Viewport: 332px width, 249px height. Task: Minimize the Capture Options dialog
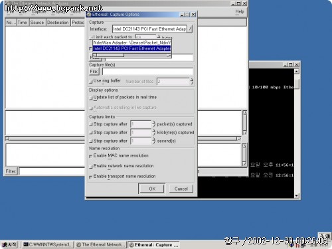(182, 15)
